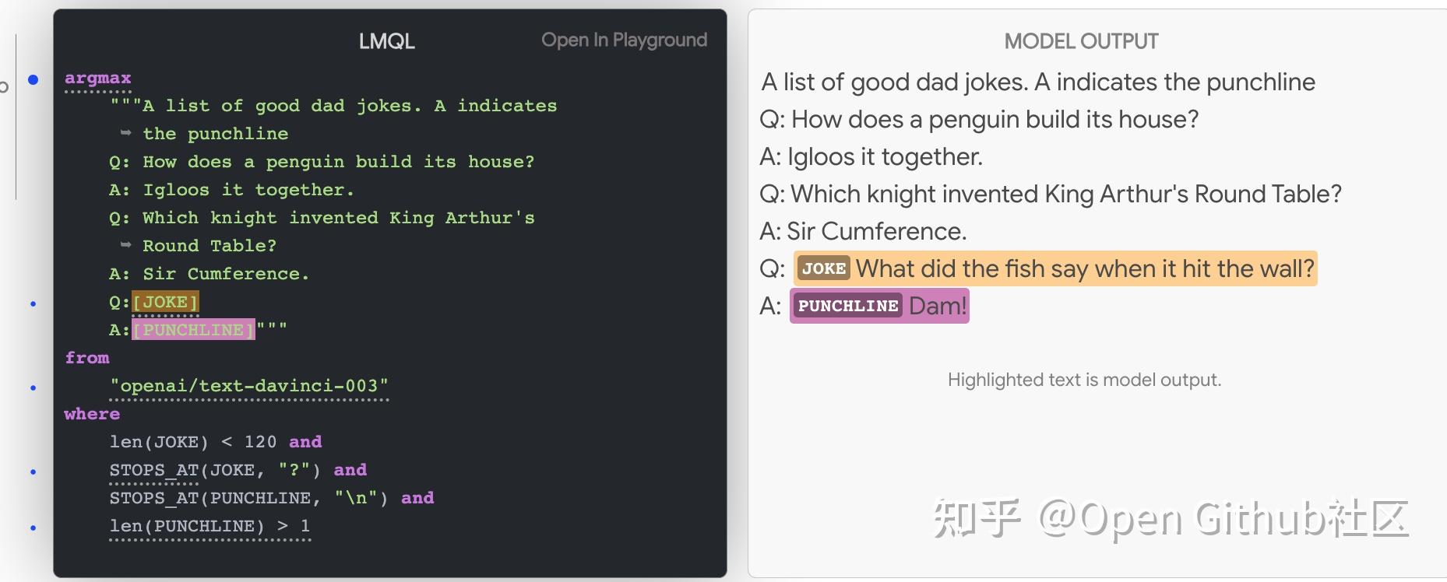Click the pink highlighted "Dam!" punchline
The image size is (1447, 582).
938,307
